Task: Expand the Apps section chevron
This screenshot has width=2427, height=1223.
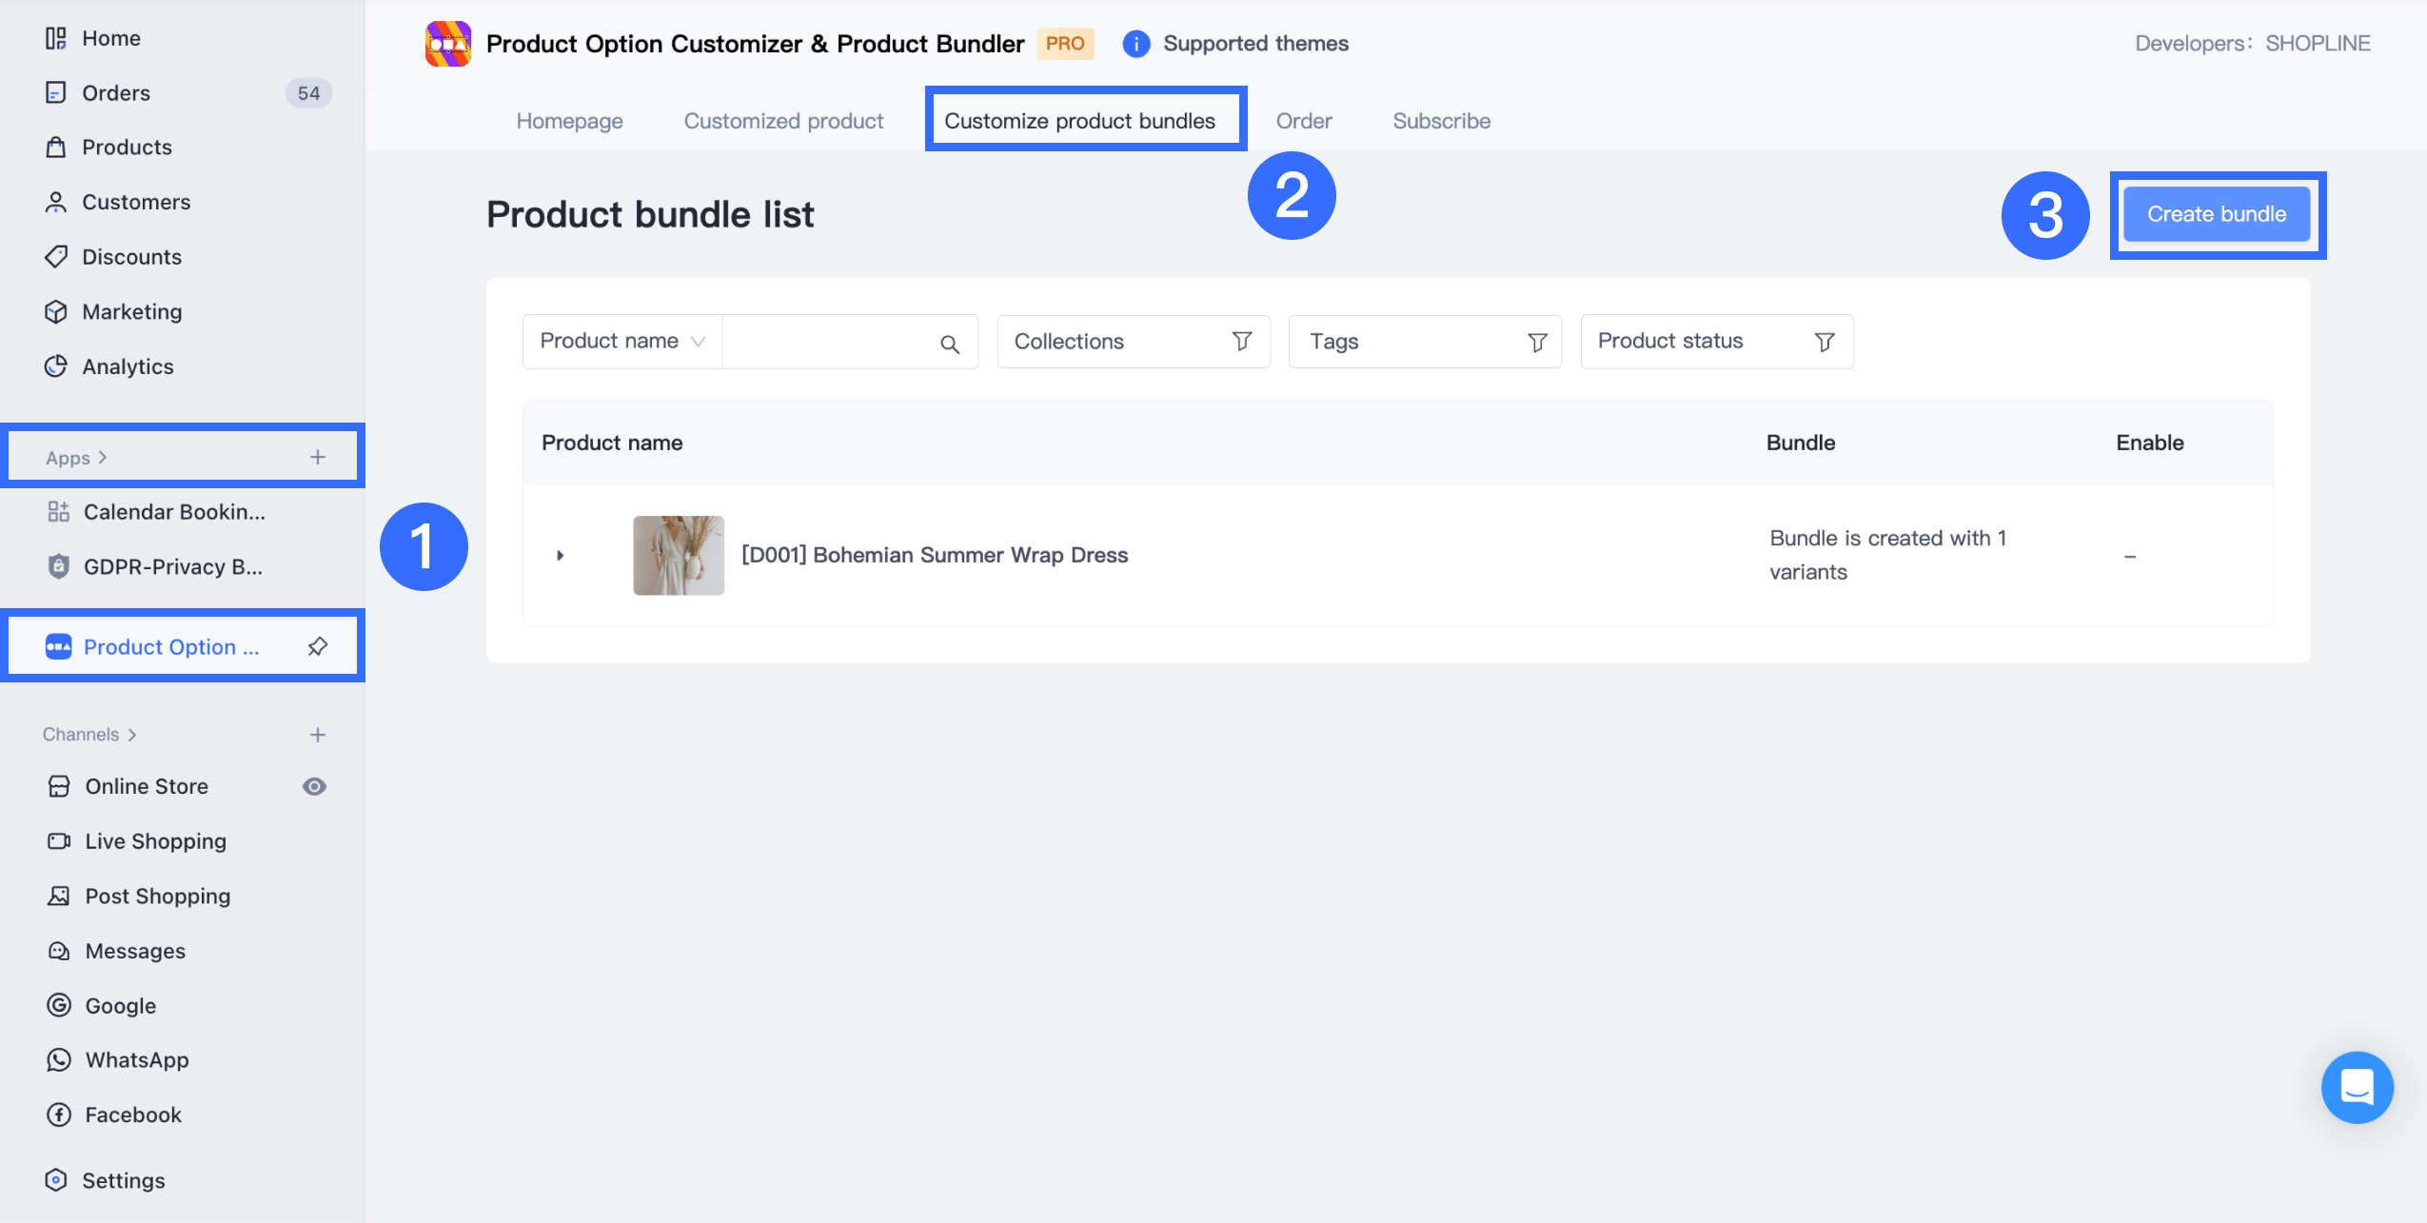Action: (103, 458)
